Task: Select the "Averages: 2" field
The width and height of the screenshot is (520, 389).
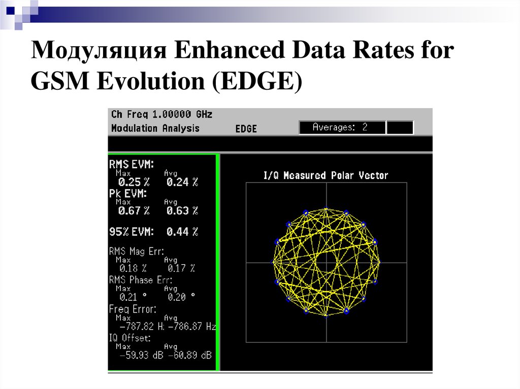Action: tap(342, 127)
